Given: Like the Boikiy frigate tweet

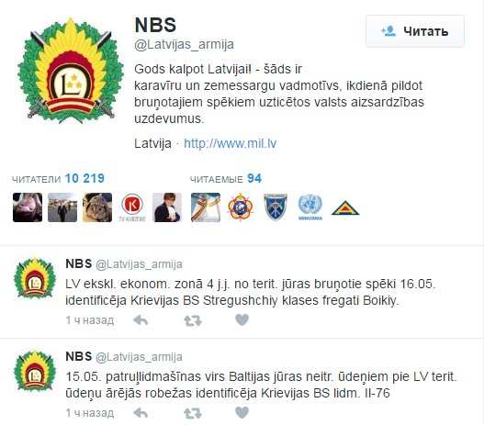Looking at the screenshot, I should [242, 319].
